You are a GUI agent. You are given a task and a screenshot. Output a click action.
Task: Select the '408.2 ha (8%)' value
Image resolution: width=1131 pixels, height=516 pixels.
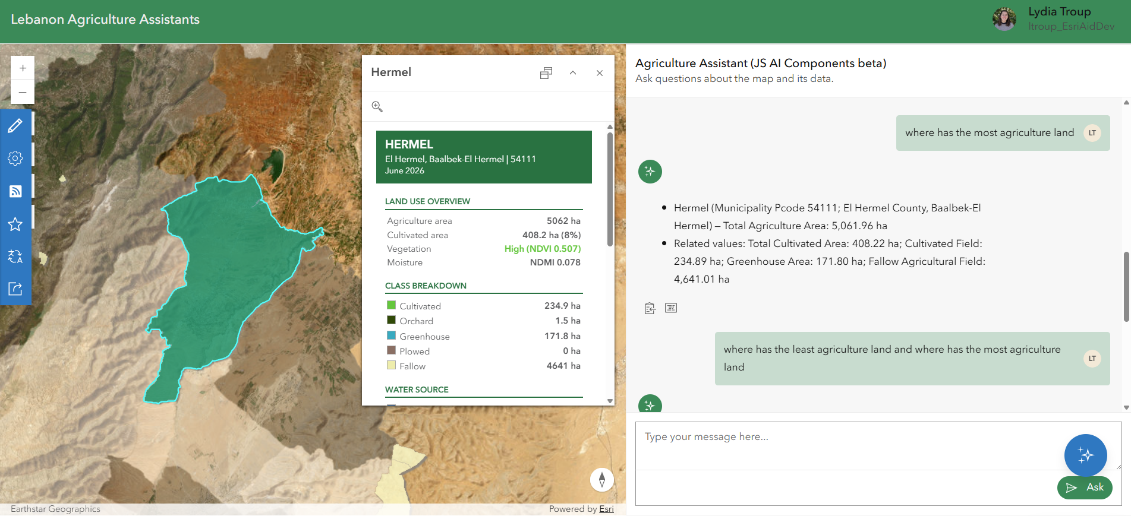pos(552,235)
